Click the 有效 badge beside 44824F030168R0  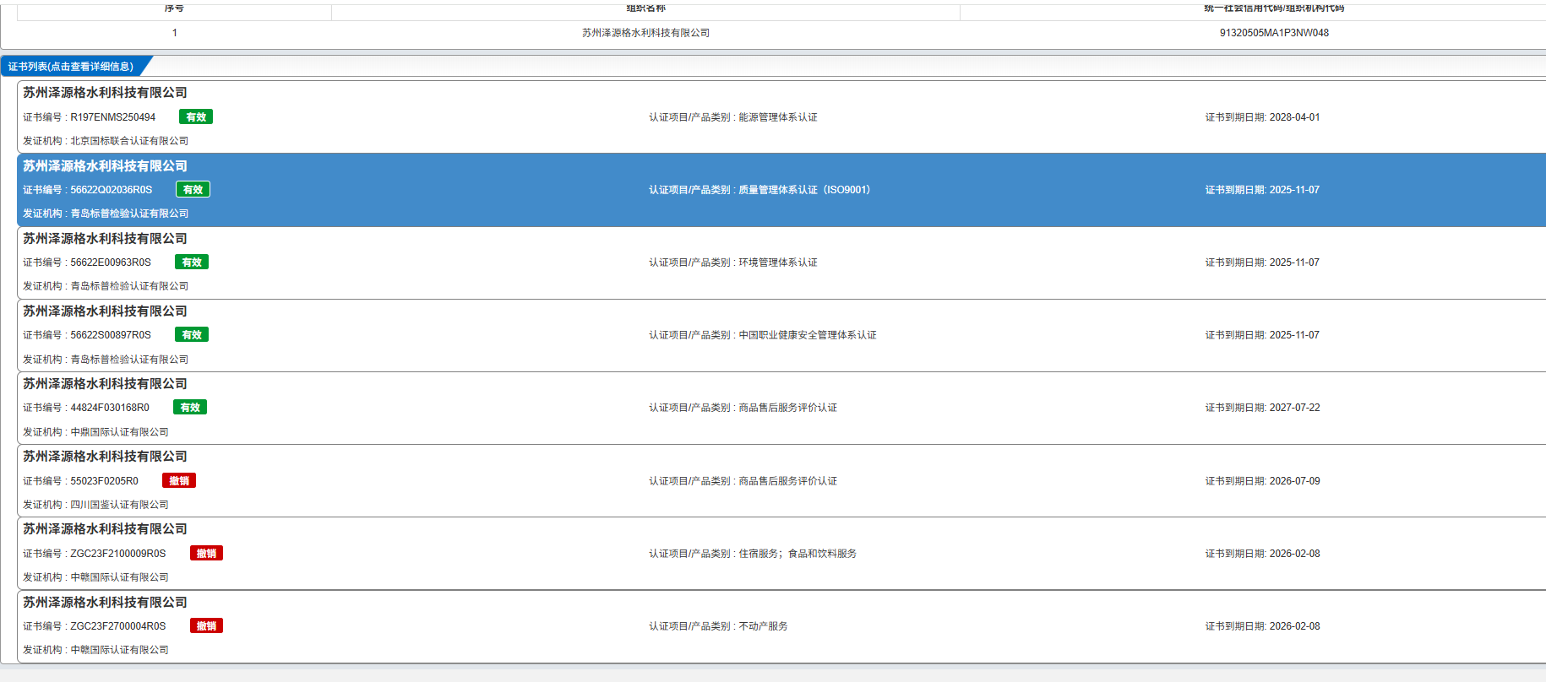click(190, 408)
